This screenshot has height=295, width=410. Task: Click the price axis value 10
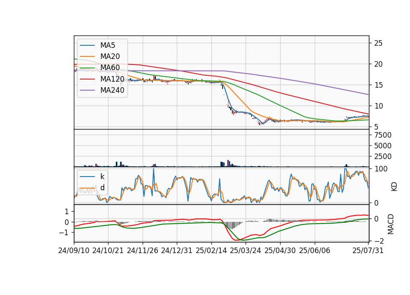378,106
